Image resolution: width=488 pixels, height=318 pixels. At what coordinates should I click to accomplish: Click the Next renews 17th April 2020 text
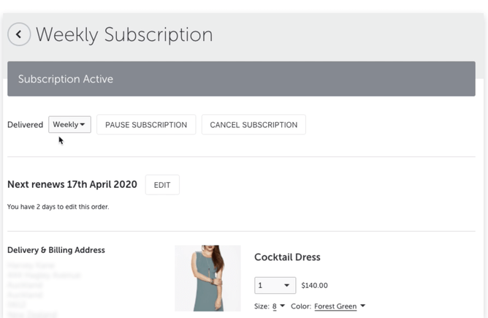click(72, 184)
